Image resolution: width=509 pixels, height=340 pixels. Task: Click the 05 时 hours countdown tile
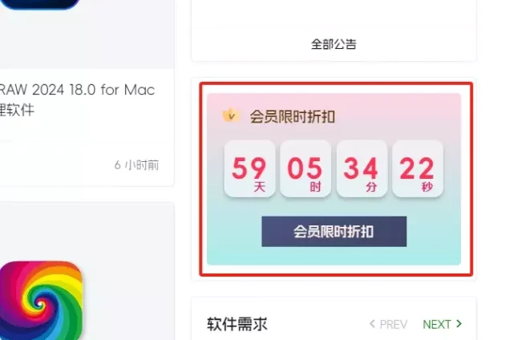click(x=305, y=168)
